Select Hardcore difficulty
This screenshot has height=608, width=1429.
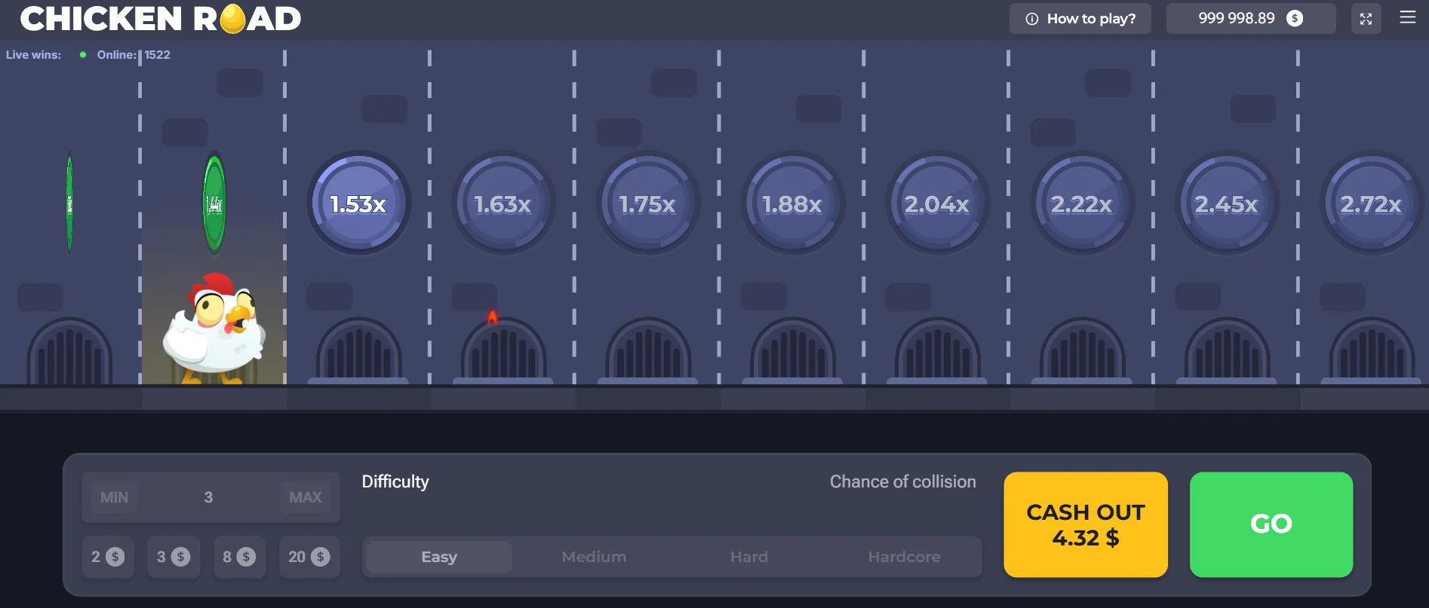tap(904, 557)
